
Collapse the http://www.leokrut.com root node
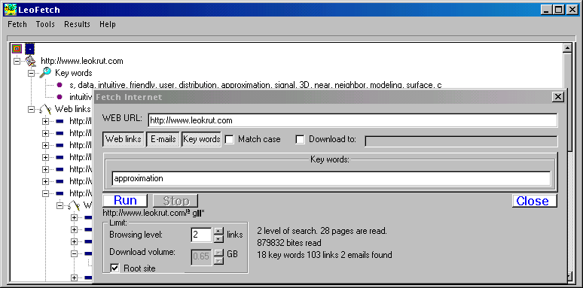(17, 61)
